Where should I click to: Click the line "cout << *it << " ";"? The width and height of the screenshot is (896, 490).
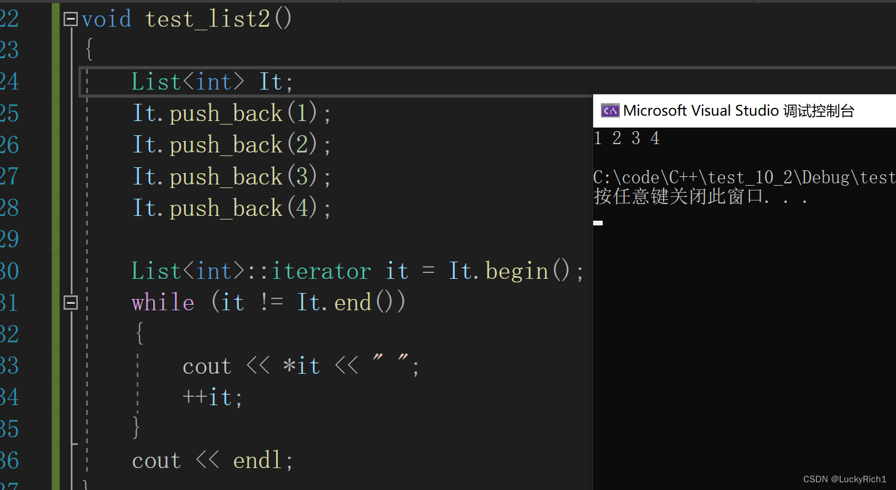301,365
